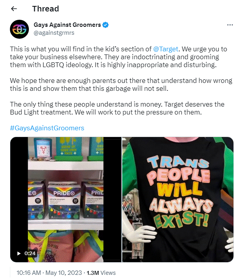Click the Gays Against Groomers profile avatar

pos(19,29)
